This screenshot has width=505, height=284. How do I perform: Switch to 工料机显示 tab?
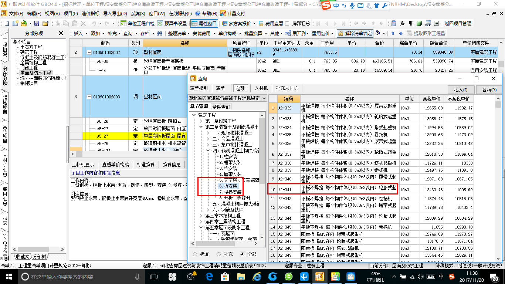point(83,165)
